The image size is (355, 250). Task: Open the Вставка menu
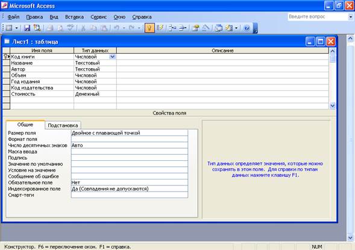(x=74, y=17)
